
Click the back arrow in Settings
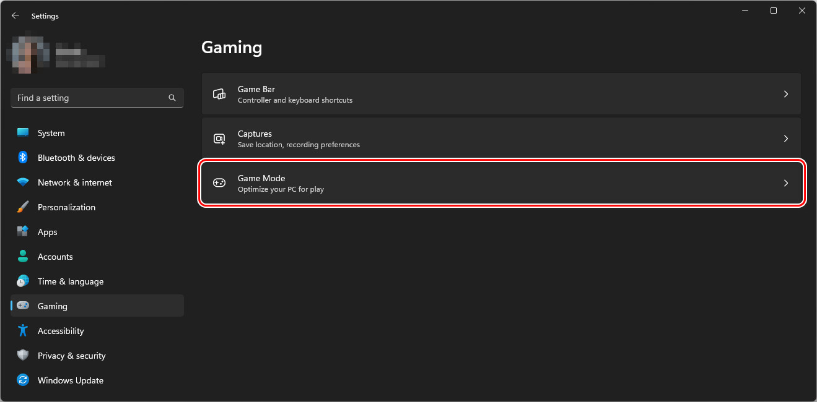click(15, 16)
